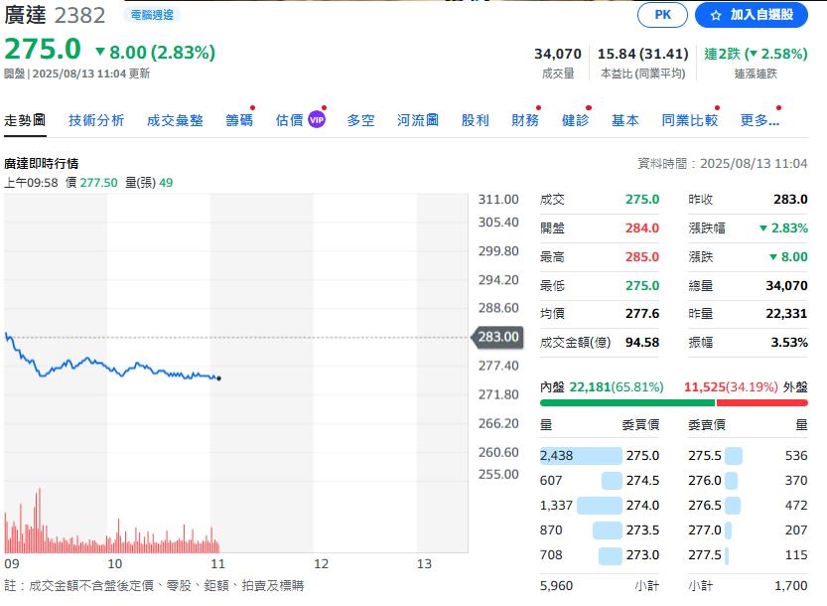Click the red dot on 籌碼 tab
827x606 pixels.
coord(251,107)
